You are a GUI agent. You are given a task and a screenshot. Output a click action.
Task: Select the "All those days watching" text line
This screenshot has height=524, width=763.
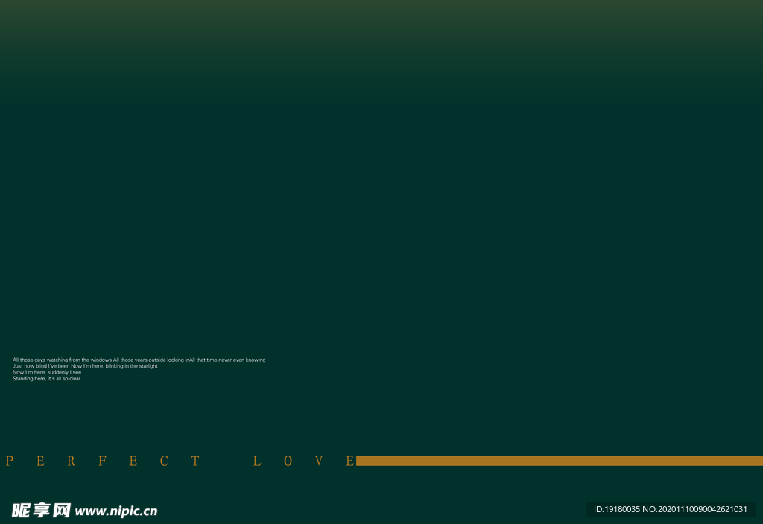(x=139, y=360)
